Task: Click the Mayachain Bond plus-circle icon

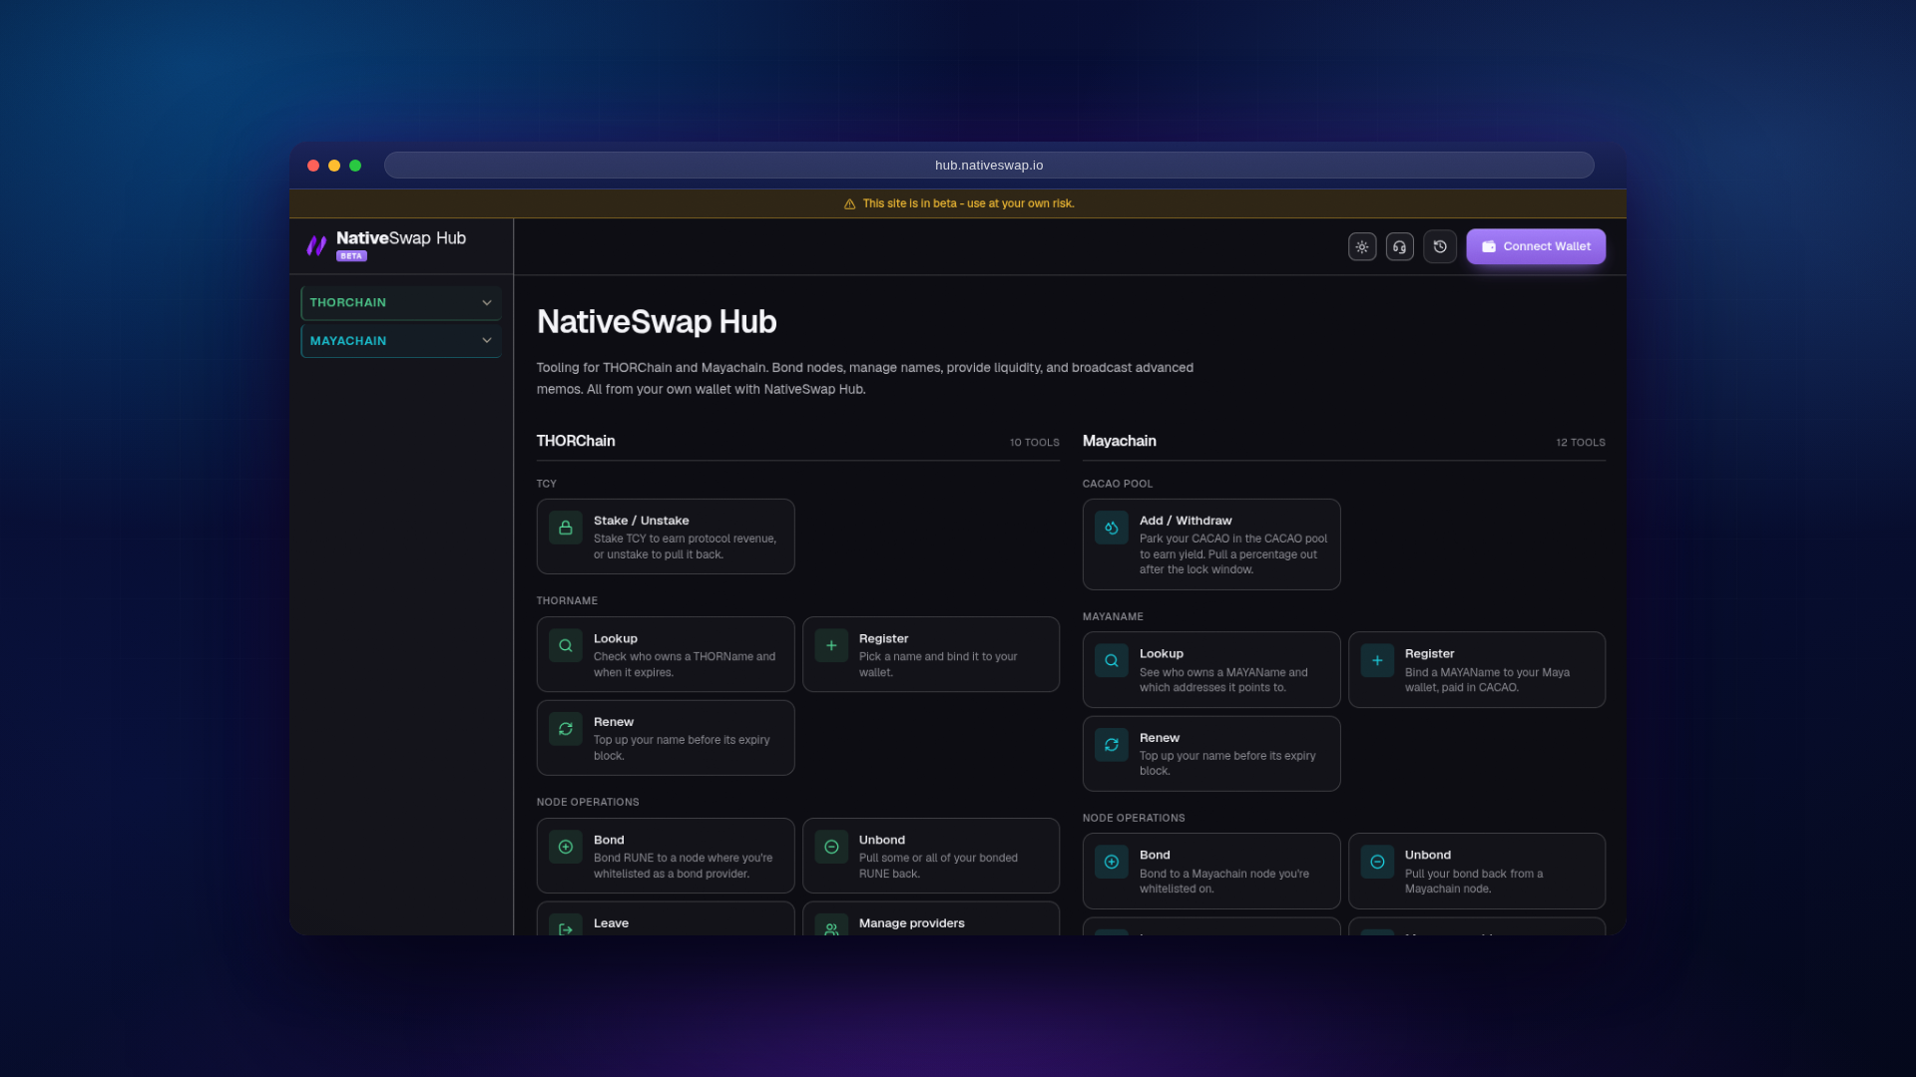Action: pos(1112,862)
